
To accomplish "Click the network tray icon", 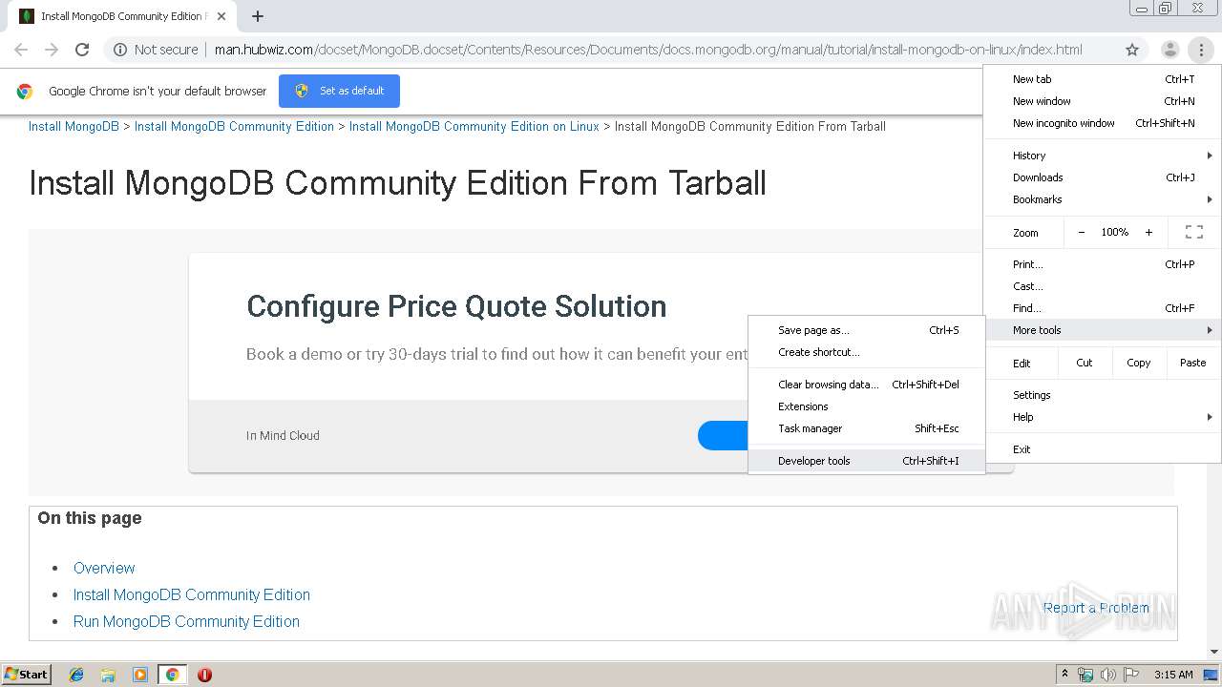I will point(1085,675).
